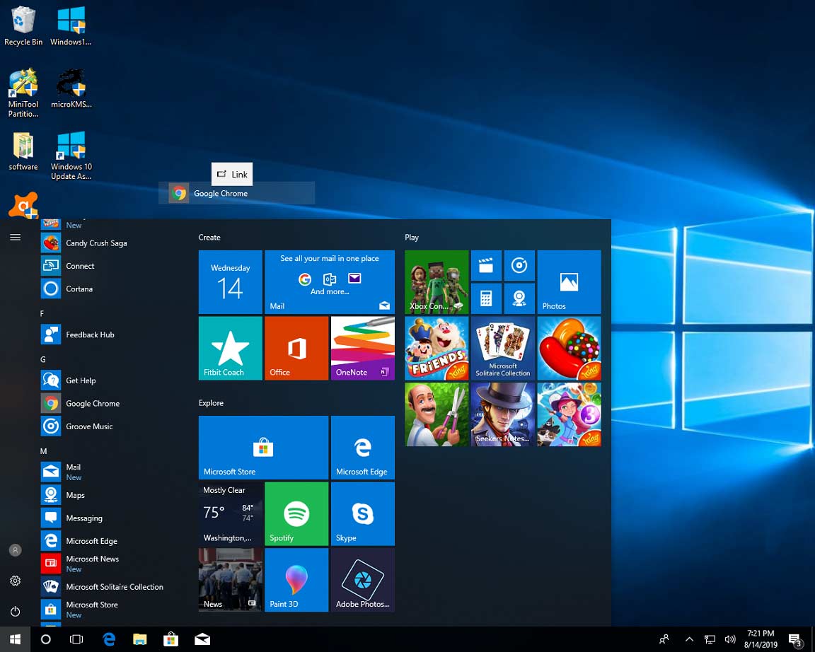Launch the Candy Crush Friends tile
815x652 pixels.
[x=437, y=348]
